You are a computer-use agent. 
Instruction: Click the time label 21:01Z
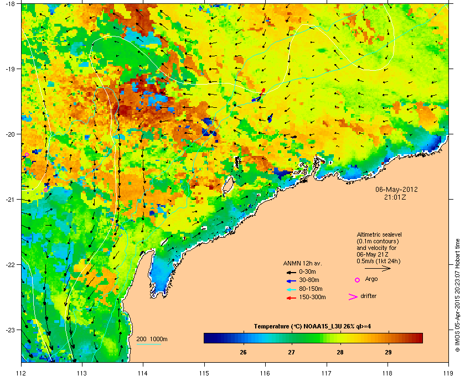[x=395, y=197]
